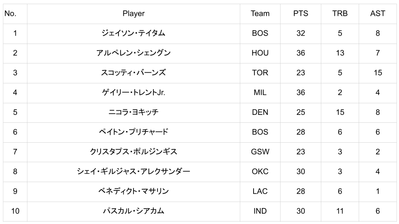Click the スコッティ・バーンズ player name

[x=133, y=73]
